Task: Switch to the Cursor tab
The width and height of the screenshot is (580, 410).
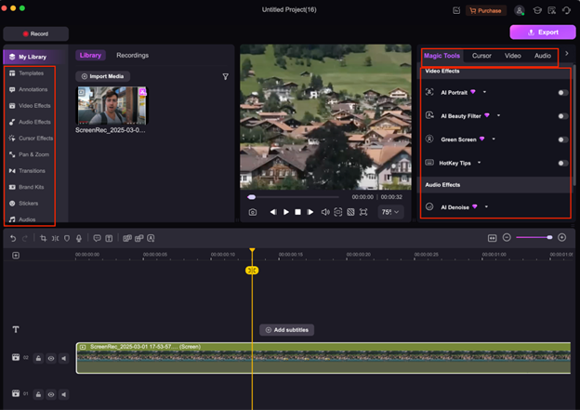Action: click(x=481, y=56)
